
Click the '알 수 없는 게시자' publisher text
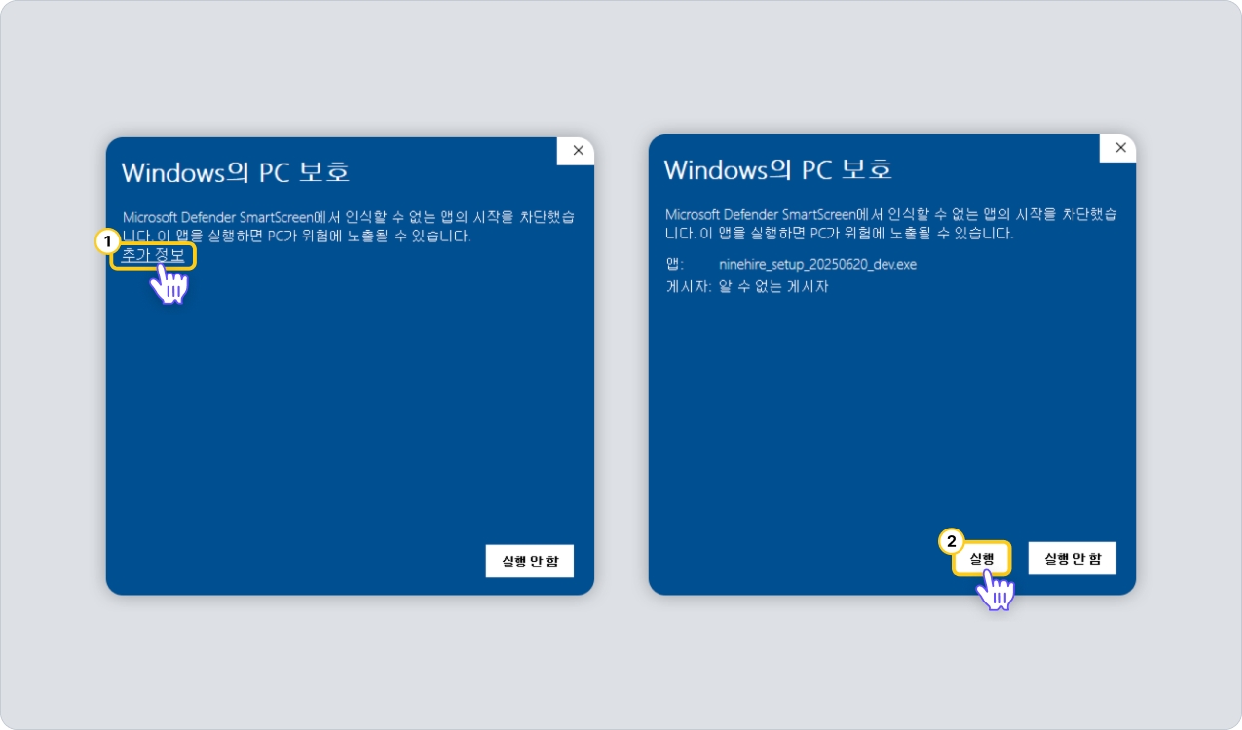773,287
